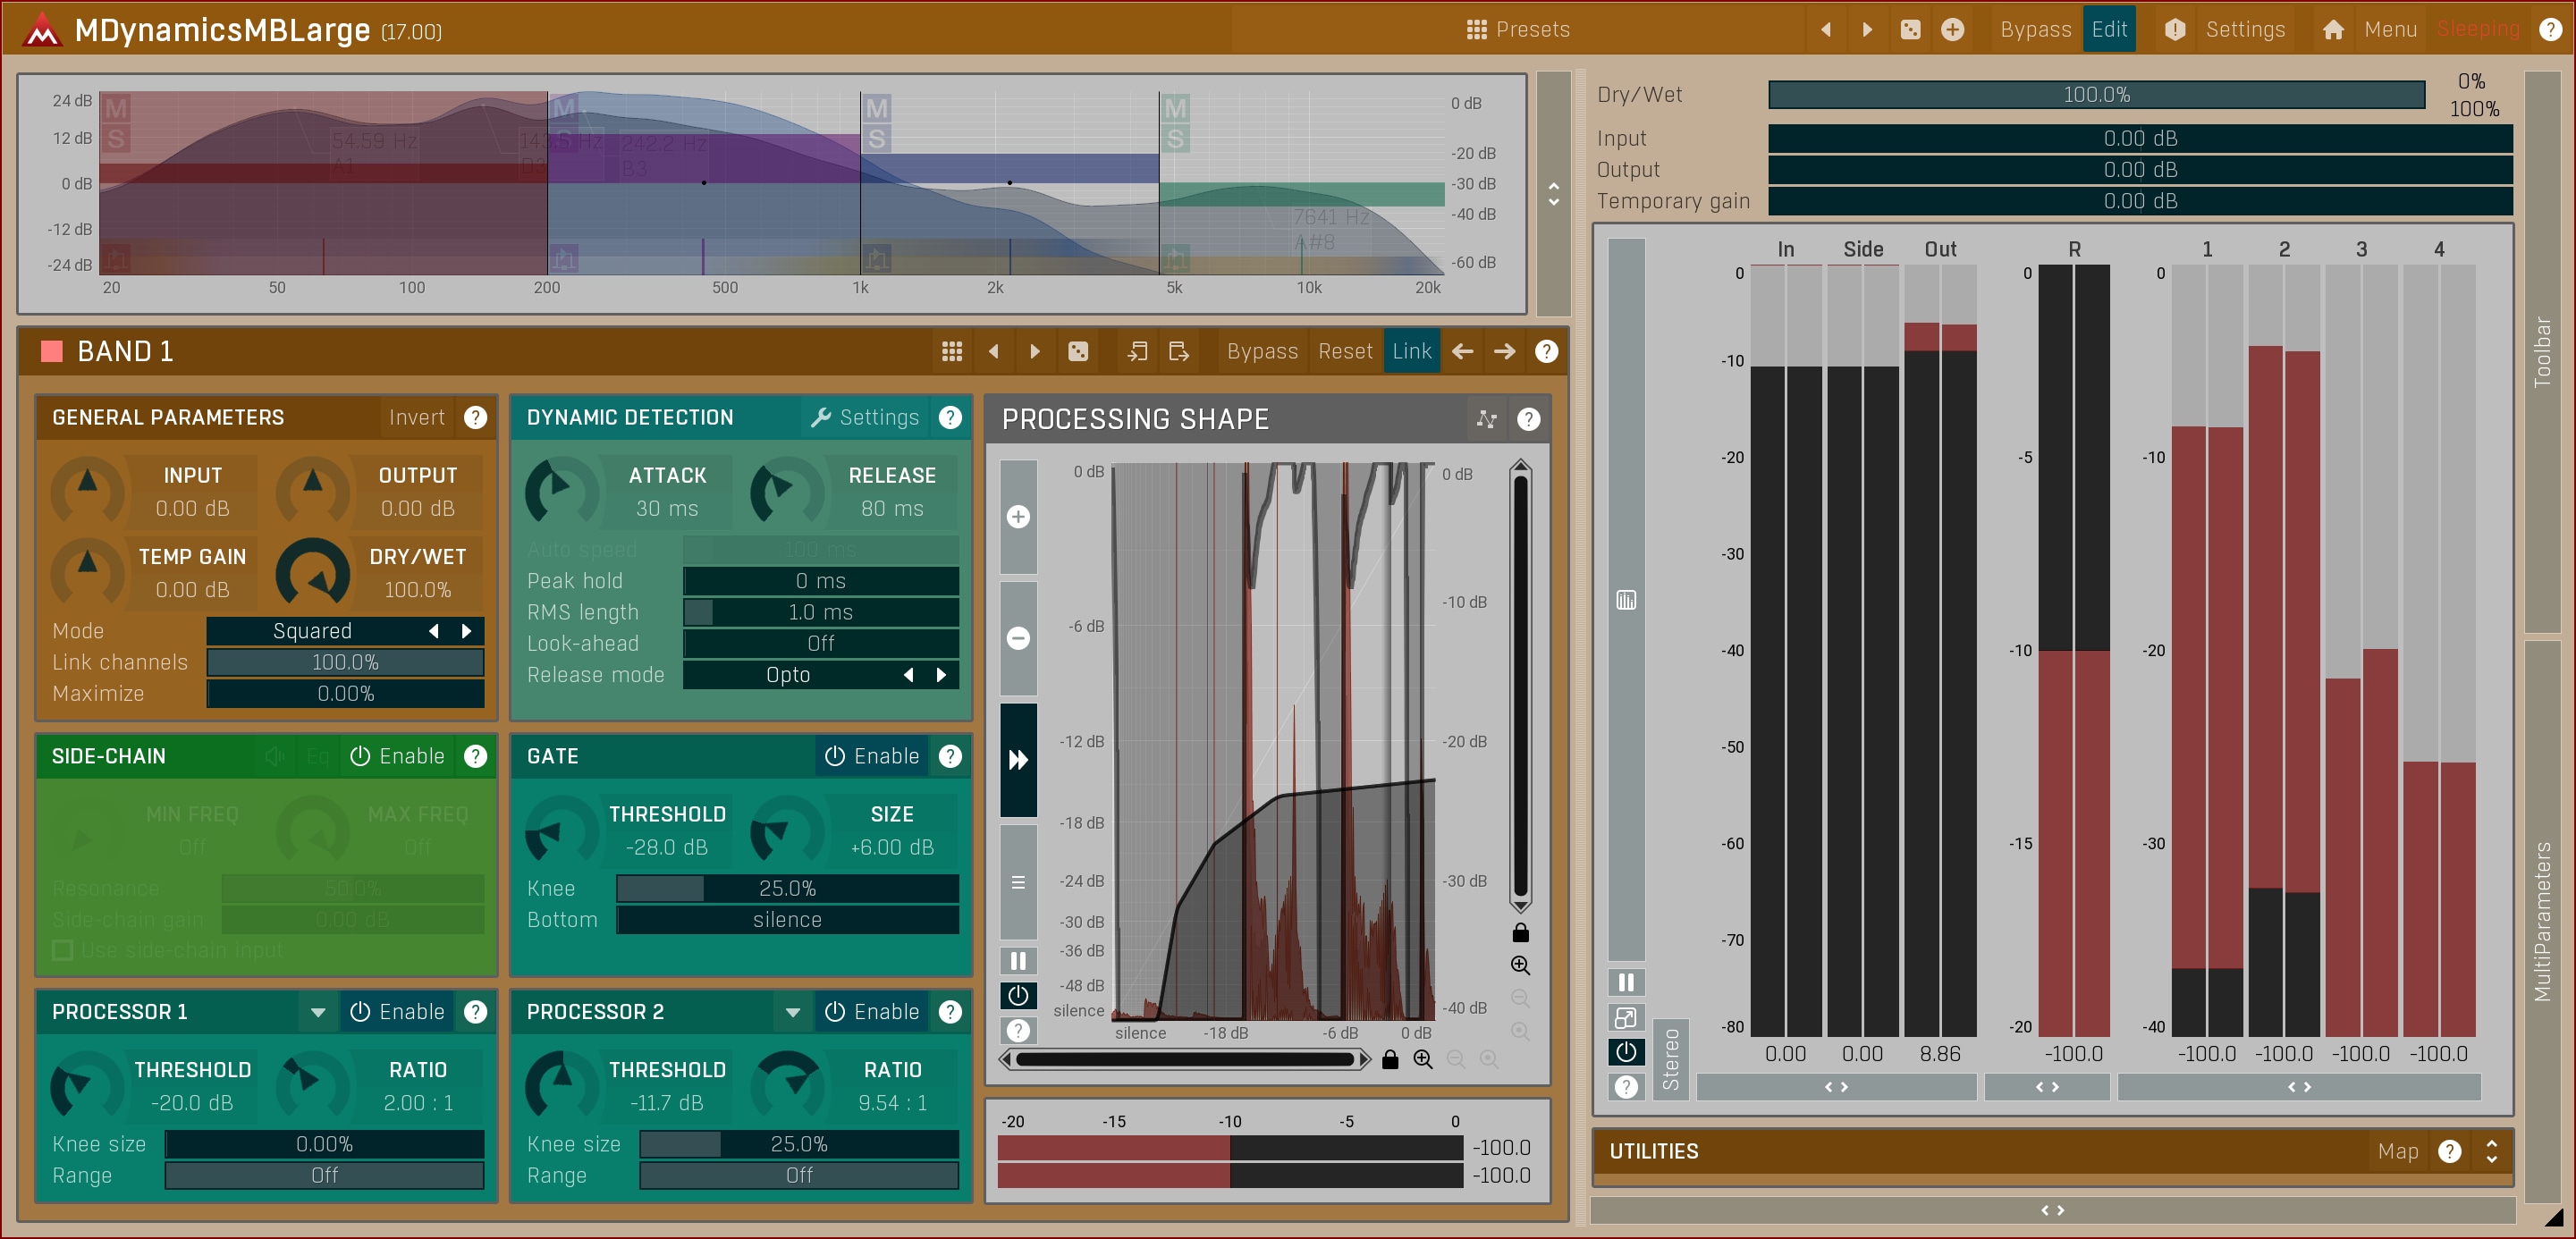Click the Band 1 Reset button
Screen dimensions: 2576x1239
(x=1344, y=352)
